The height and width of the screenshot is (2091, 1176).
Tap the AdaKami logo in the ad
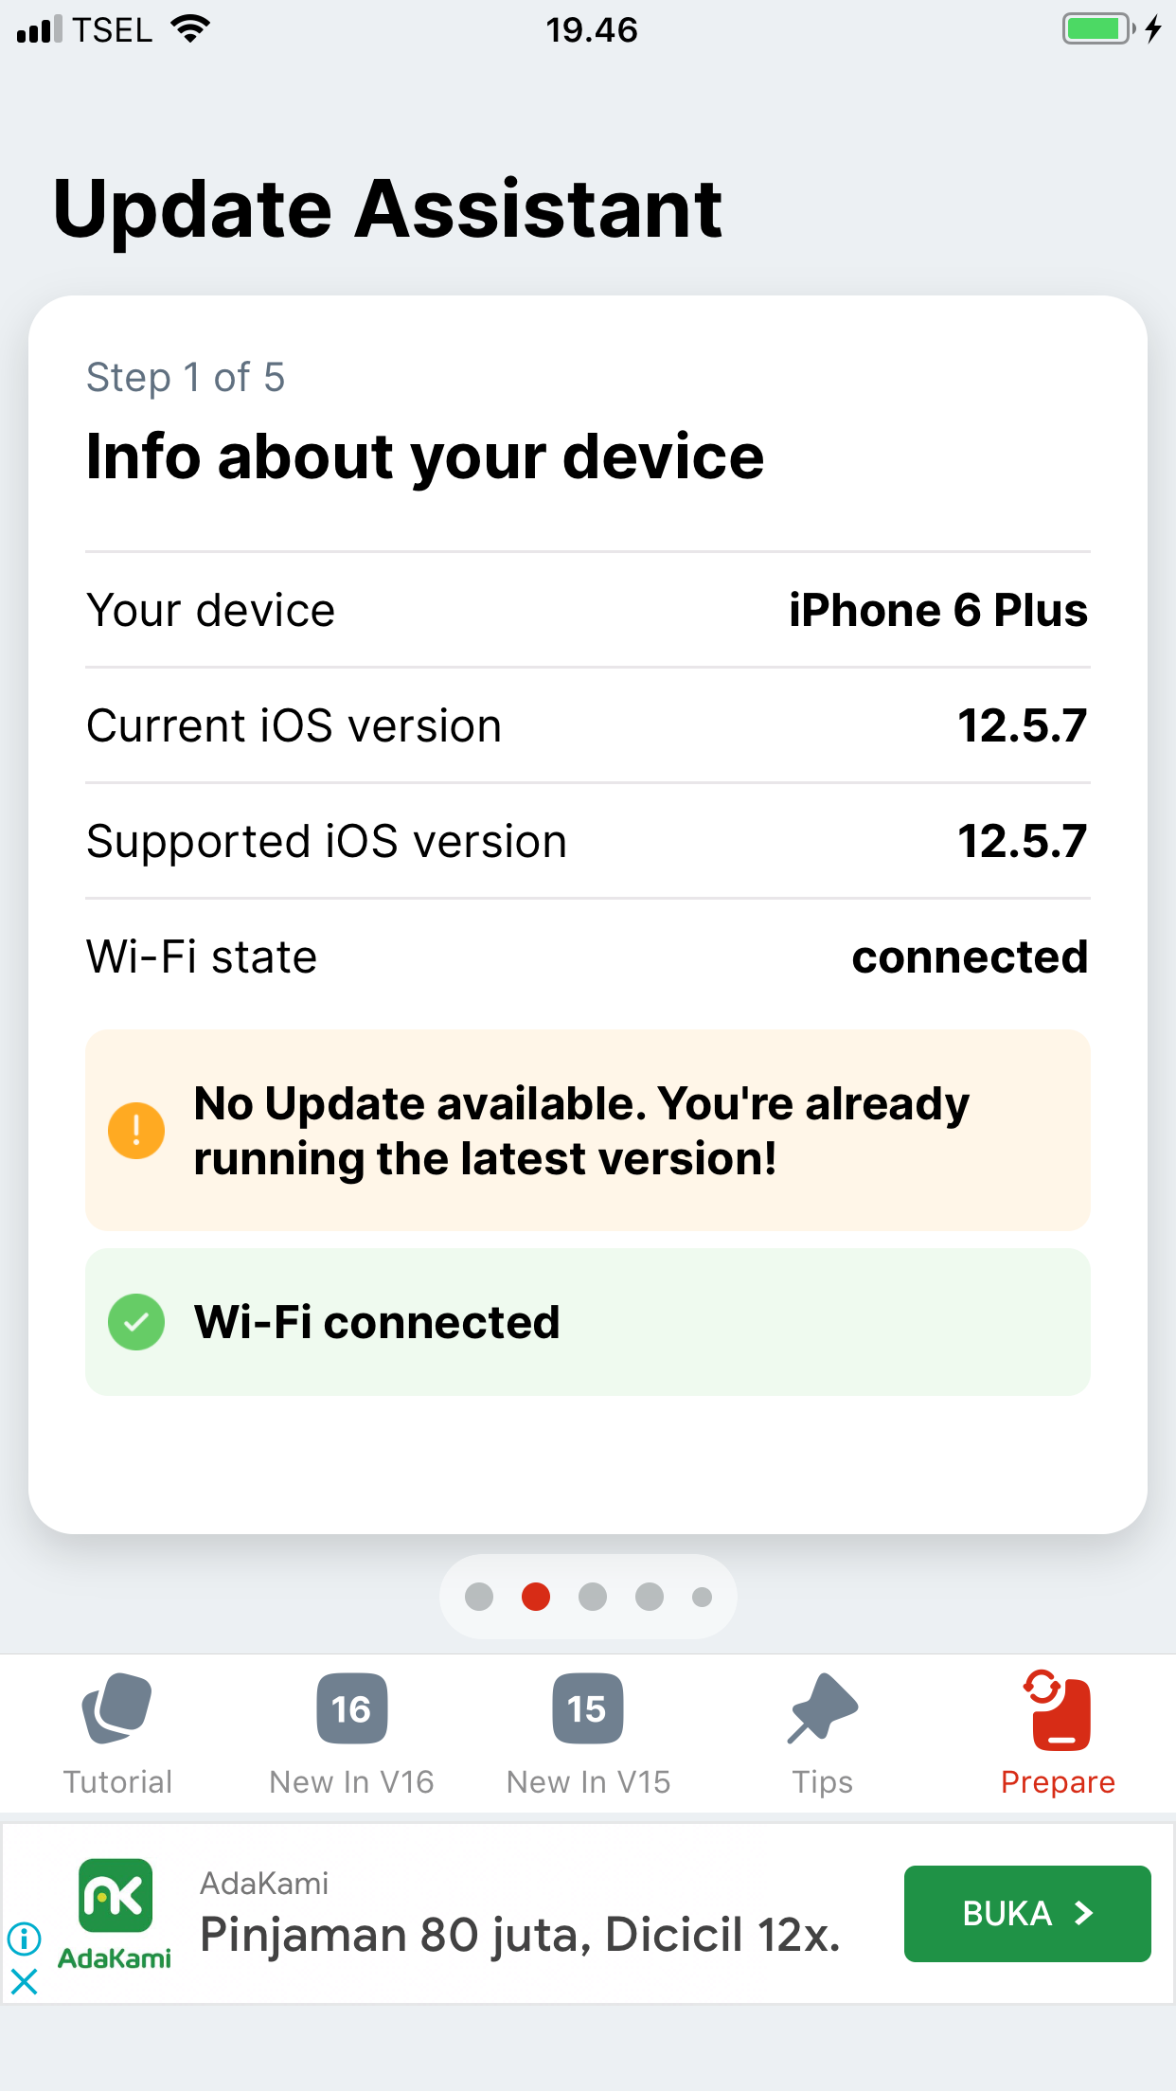116,1913
